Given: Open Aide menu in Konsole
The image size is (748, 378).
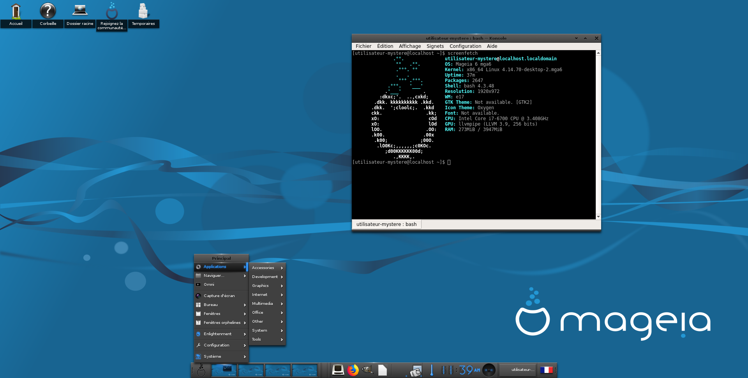Looking at the screenshot, I should [492, 46].
